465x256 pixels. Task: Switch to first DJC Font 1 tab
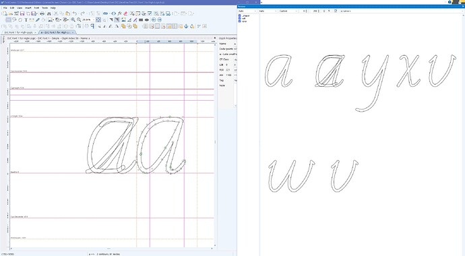(x=18, y=32)
